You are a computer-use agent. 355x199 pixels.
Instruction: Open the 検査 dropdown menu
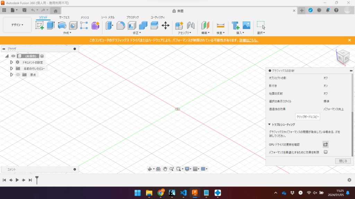pyautogui.click(x=220, y=33)
